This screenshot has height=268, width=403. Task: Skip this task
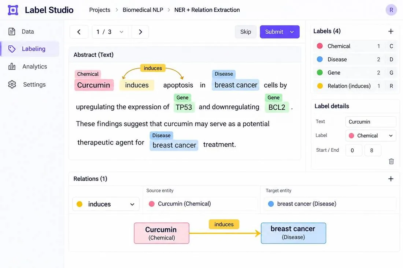tap(245, 32)
